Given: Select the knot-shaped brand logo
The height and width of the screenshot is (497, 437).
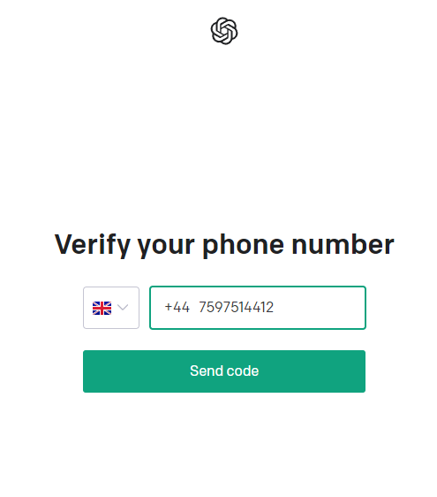Looking at the screenshot, I should pyautogui.click(x=224, y=31).
